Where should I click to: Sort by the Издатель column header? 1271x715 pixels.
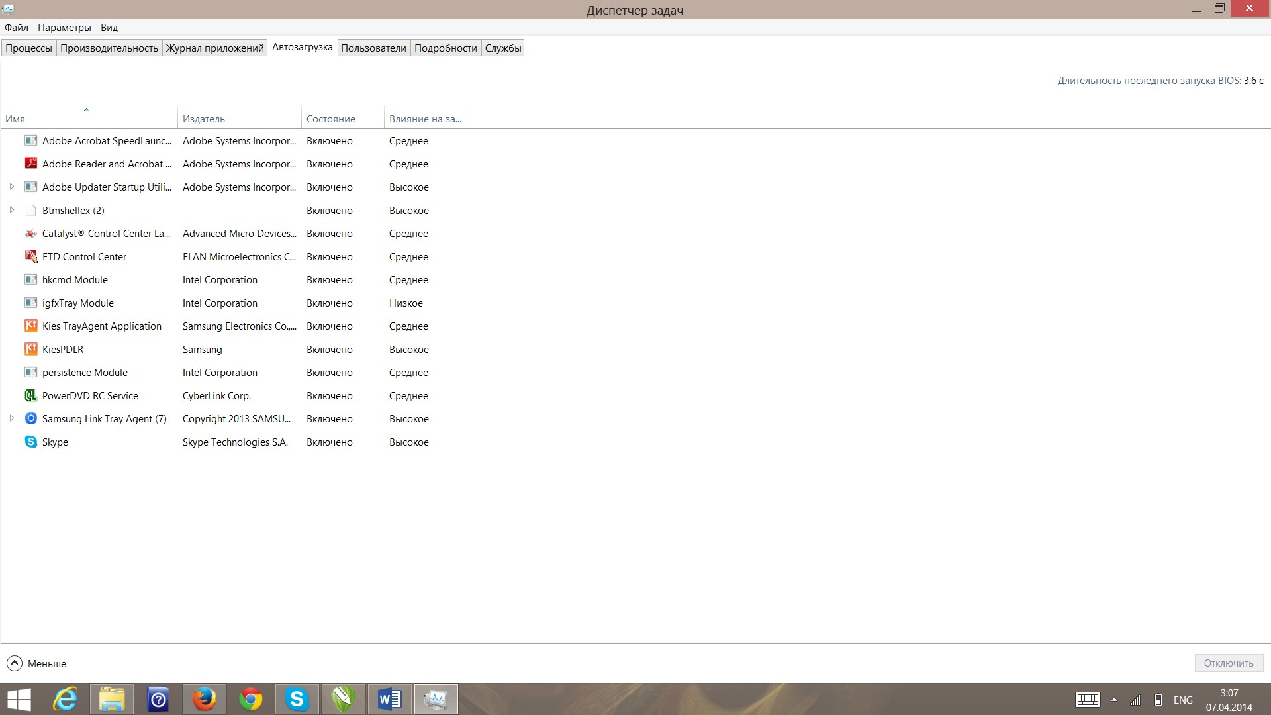[240, 118]
